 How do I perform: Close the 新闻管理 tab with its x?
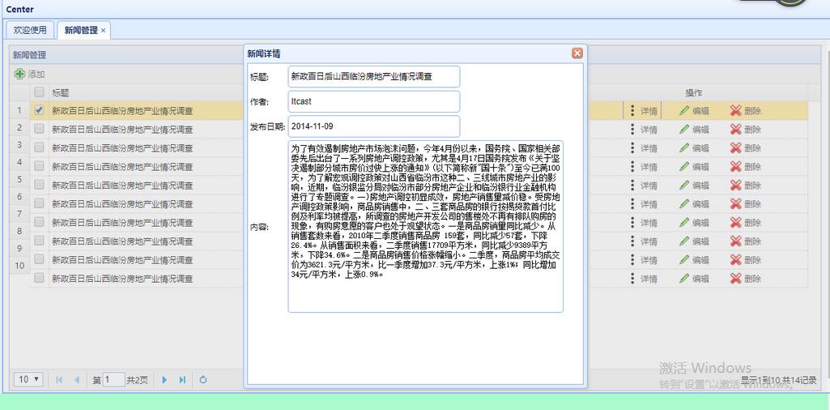click(103, 31)
